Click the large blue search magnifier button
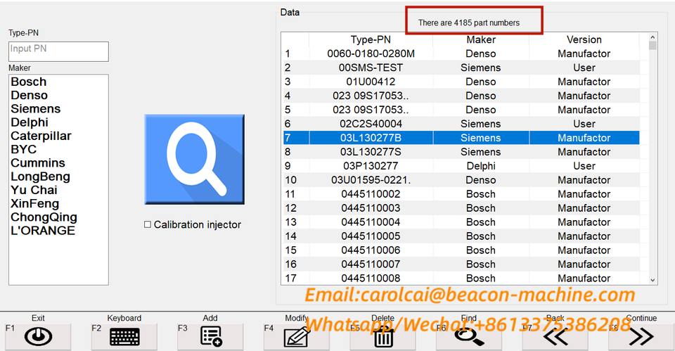The width and height of the screenshot is (675, 351). (195, 160)
